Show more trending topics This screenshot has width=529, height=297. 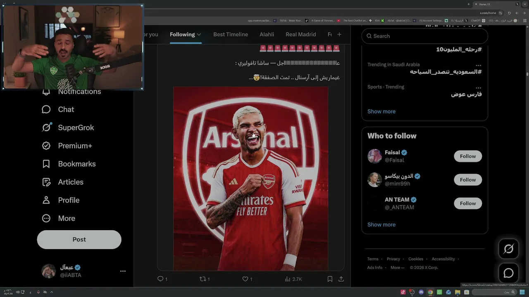pos(381,111)
